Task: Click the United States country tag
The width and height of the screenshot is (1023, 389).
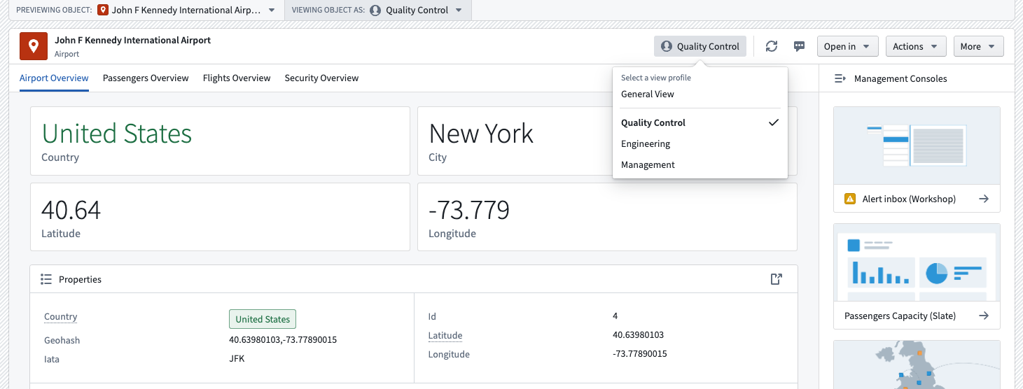Action: tap(263, 319)
